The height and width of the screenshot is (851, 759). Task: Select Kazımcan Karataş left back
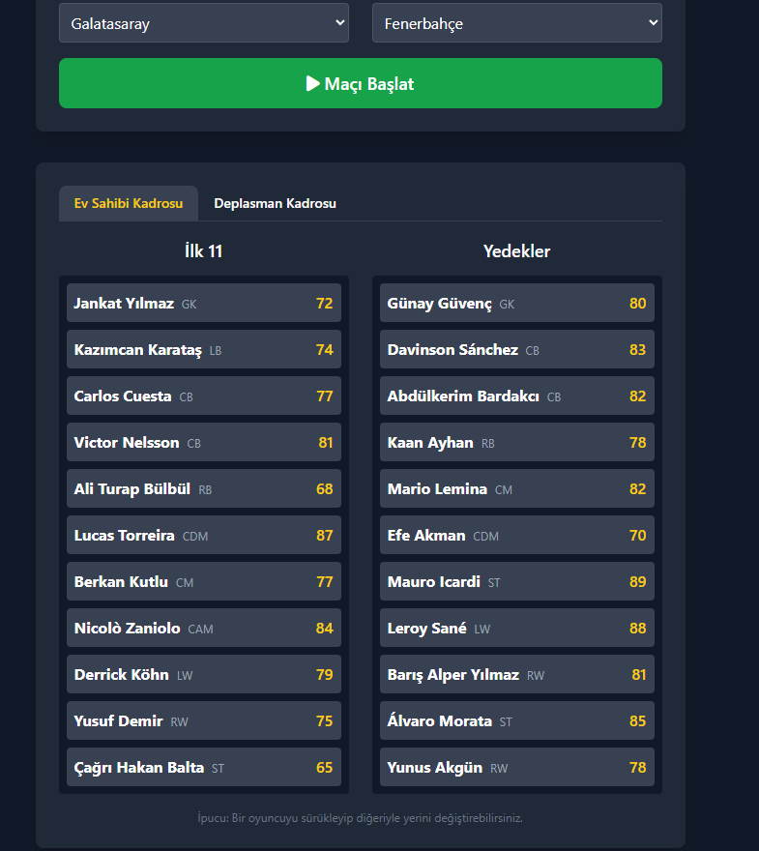(x=203, y=349)
